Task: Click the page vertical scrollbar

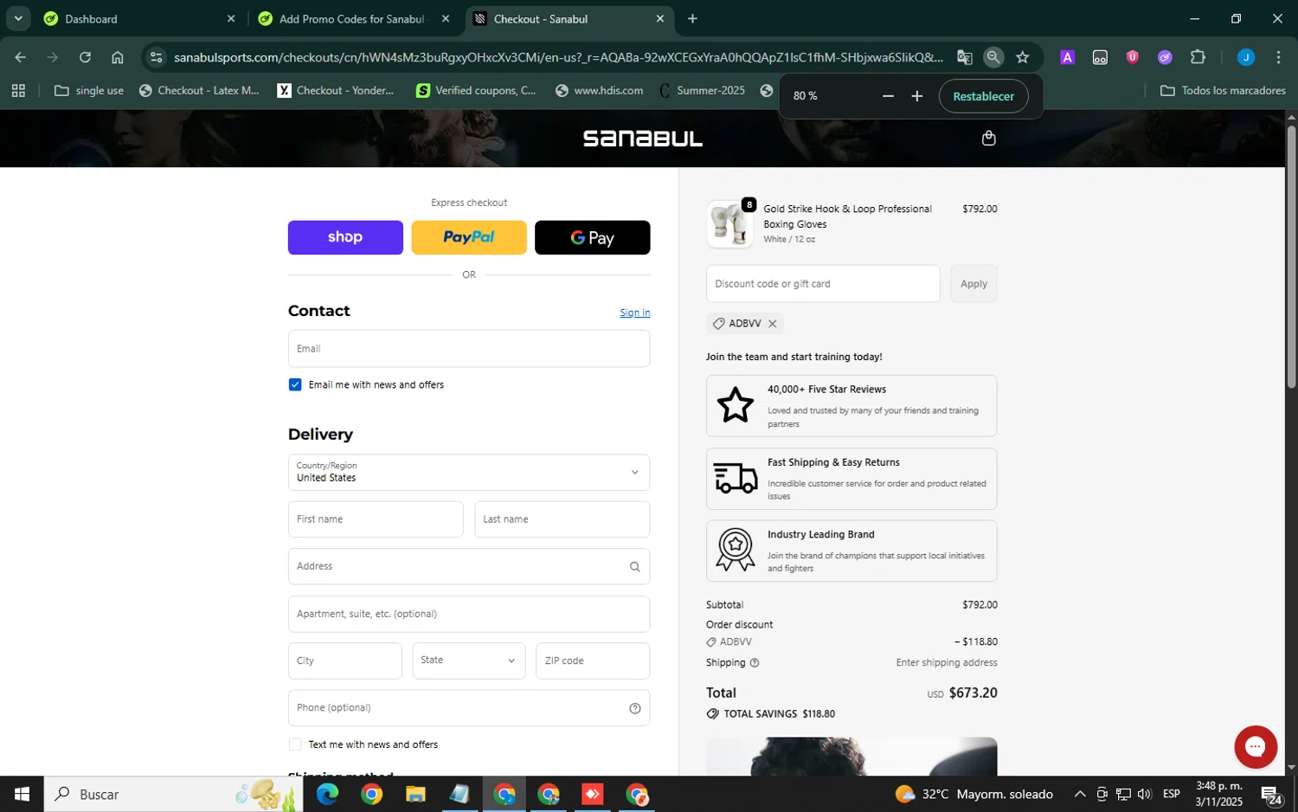Action: (1291, 256)
